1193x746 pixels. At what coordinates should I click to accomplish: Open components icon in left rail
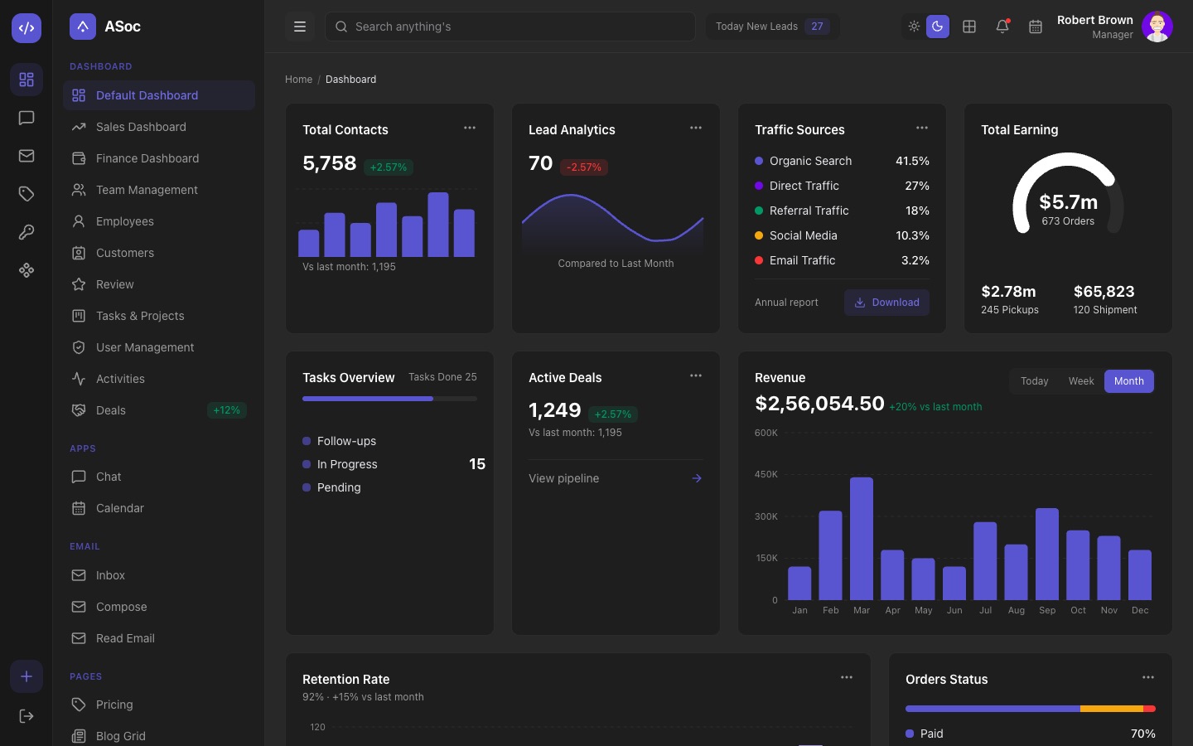27,270
